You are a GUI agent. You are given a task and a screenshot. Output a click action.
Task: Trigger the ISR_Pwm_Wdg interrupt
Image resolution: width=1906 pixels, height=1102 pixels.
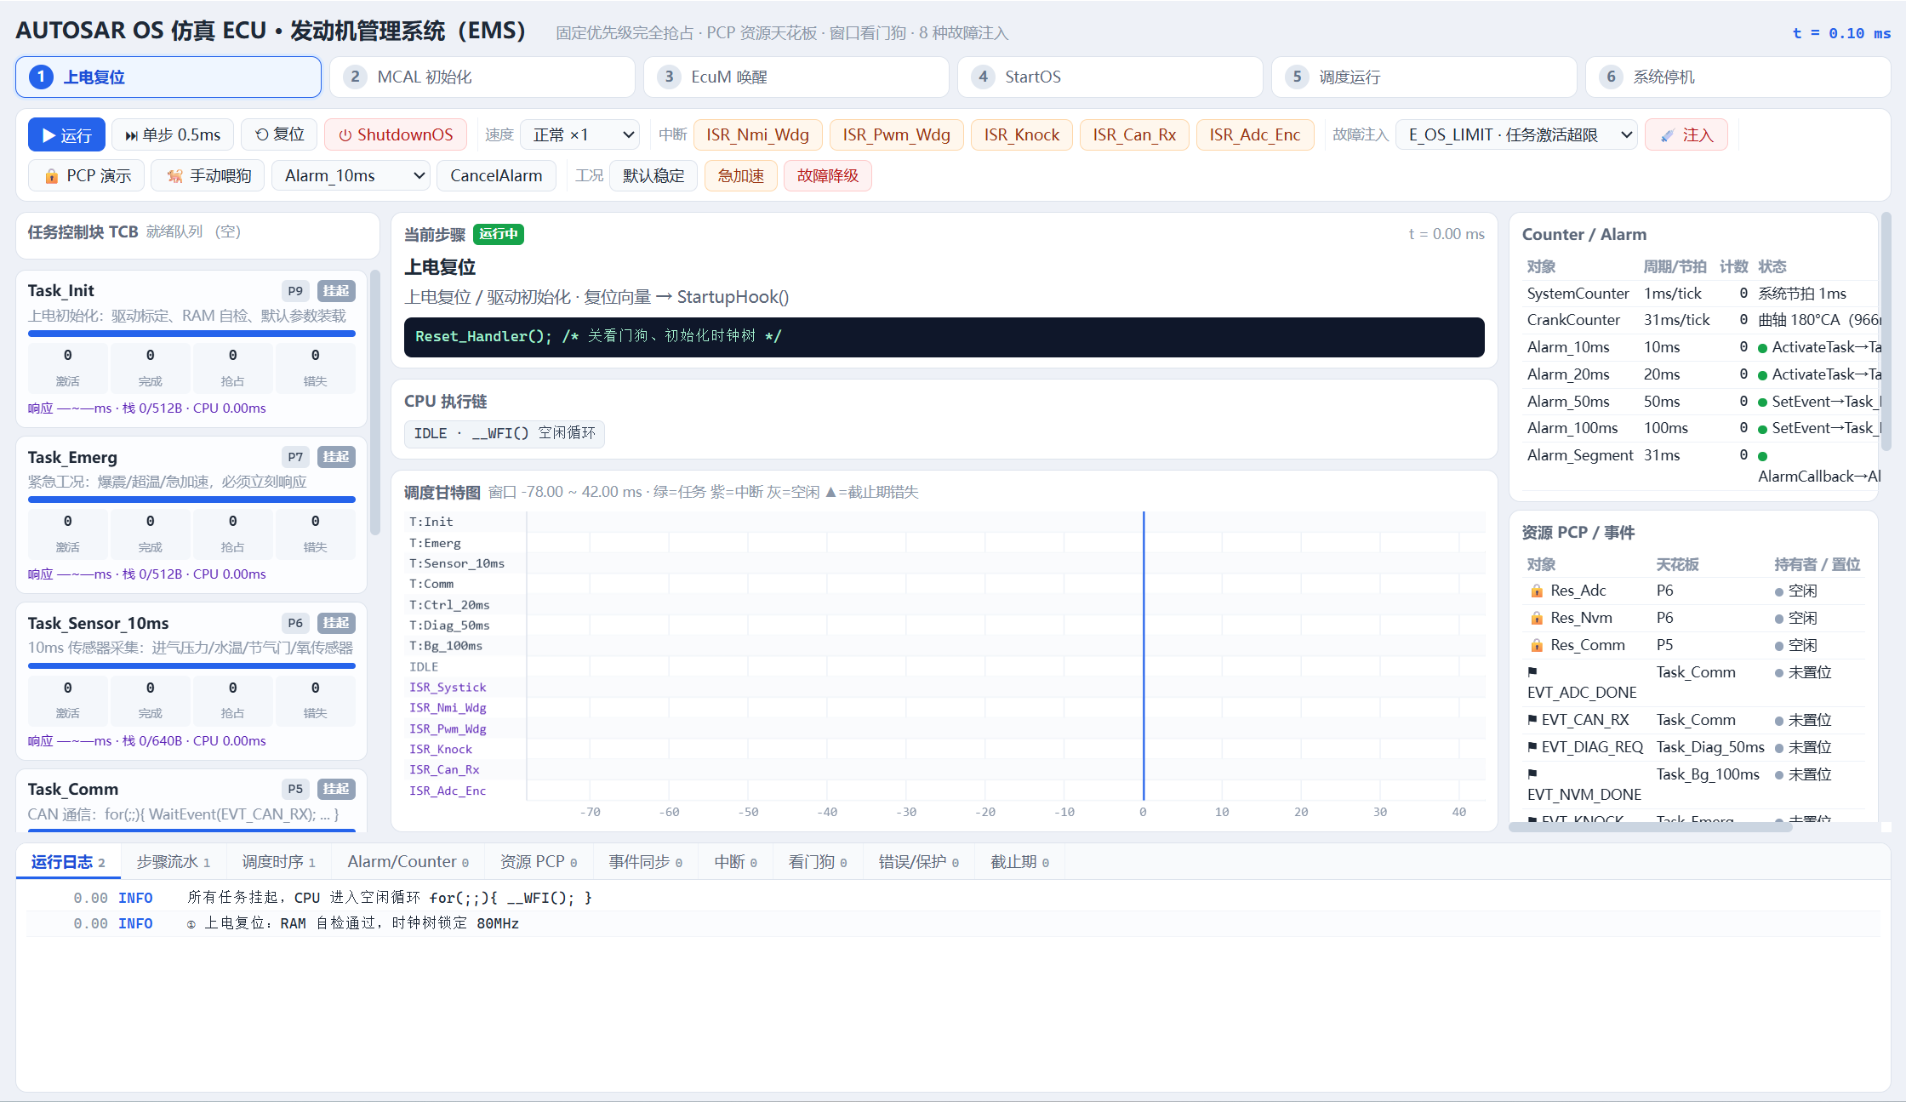896,134
